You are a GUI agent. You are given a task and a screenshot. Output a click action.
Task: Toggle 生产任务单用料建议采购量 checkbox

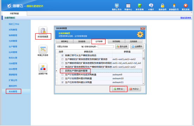click(x=62, y=82)
